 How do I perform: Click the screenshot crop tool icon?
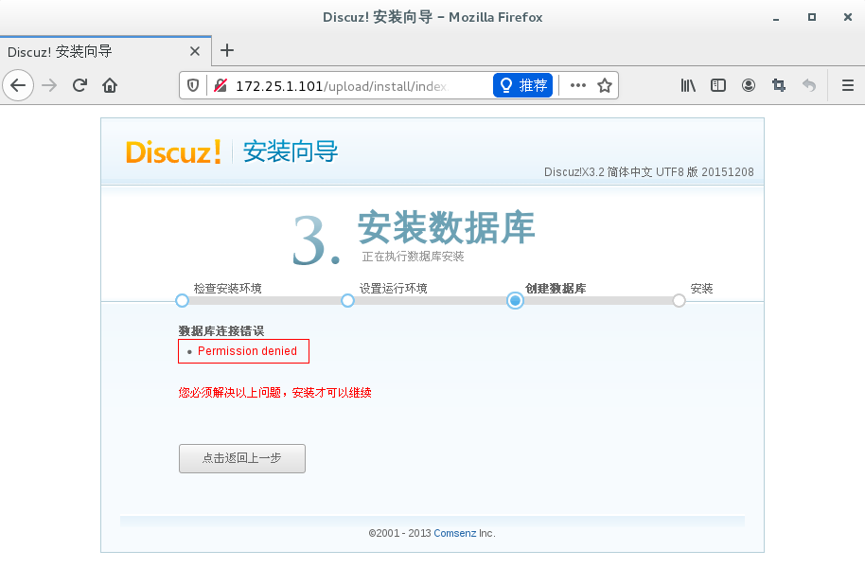pyautogui.click(x=778, y=85)
